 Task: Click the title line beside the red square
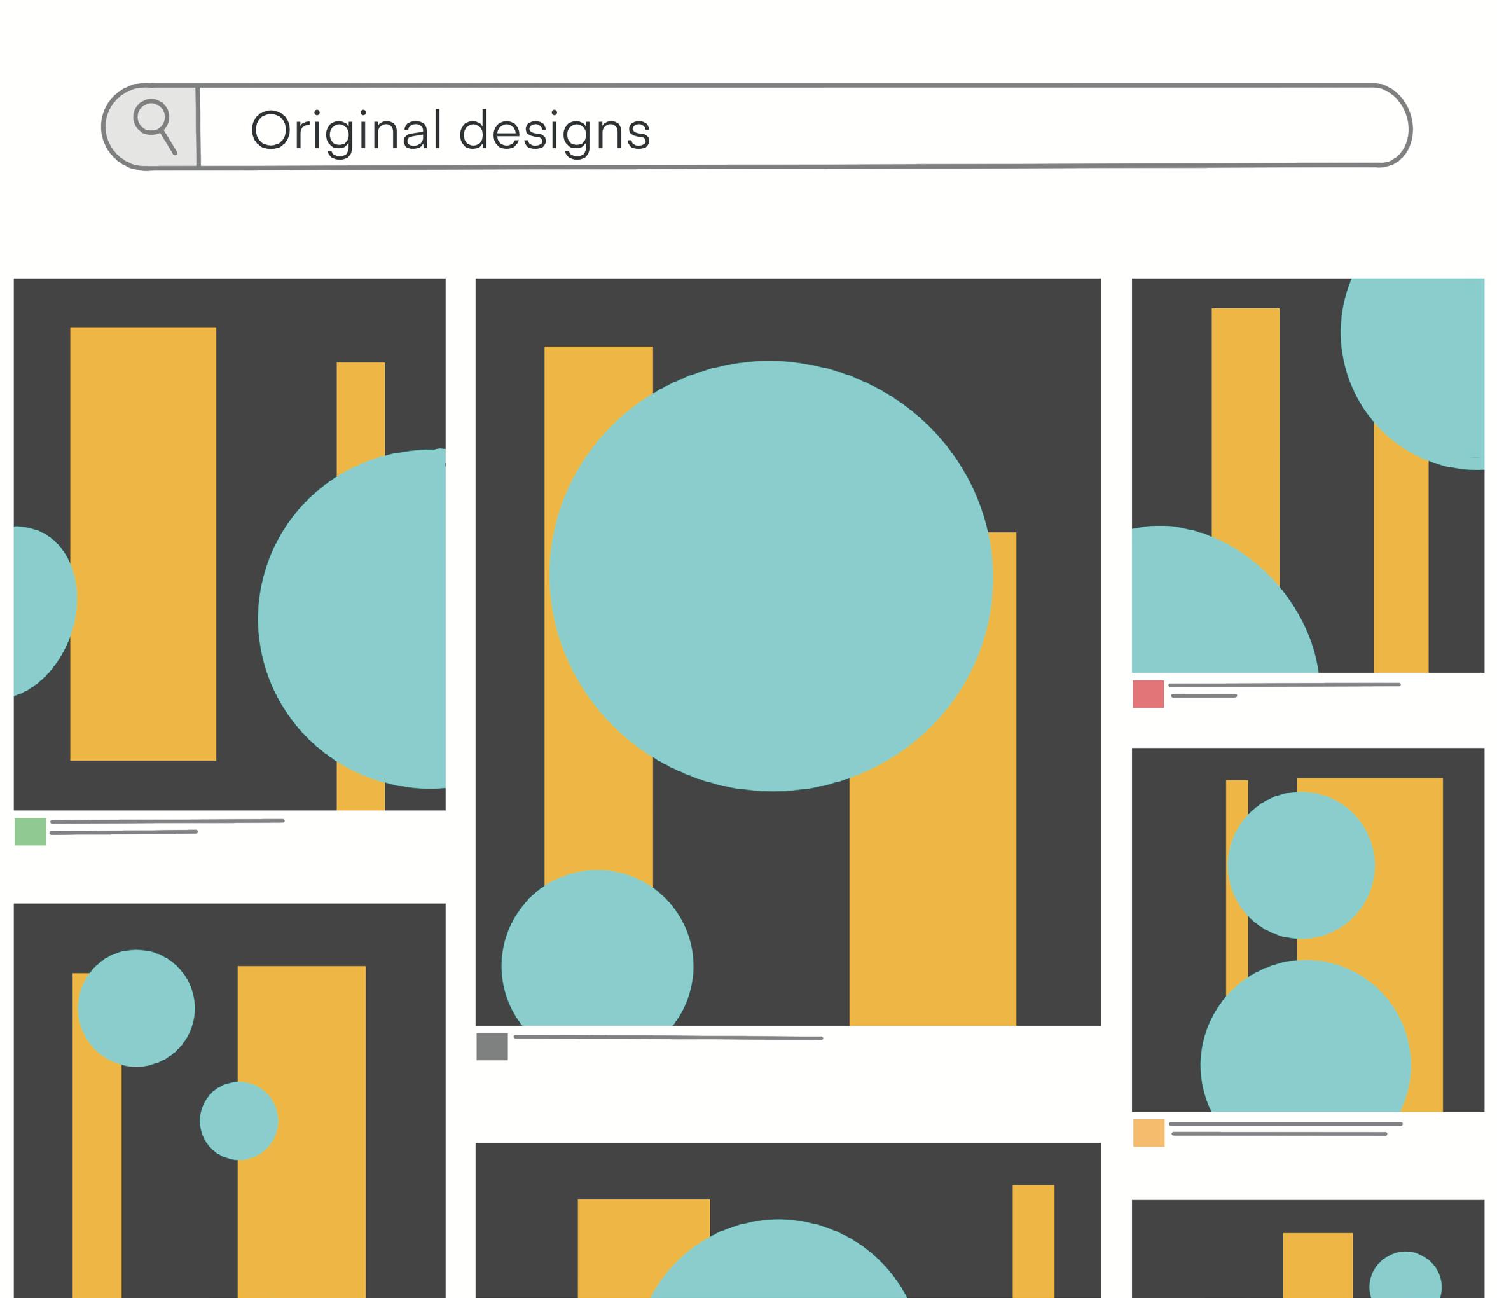coord(1284,684)
